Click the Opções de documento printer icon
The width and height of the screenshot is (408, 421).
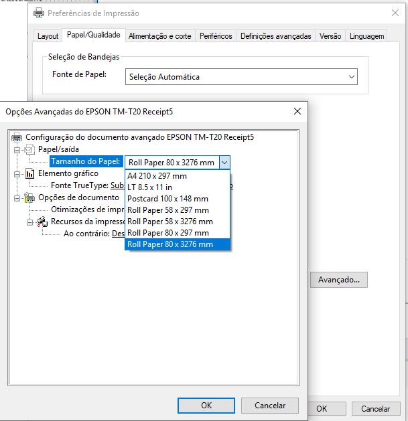point(29,197)
